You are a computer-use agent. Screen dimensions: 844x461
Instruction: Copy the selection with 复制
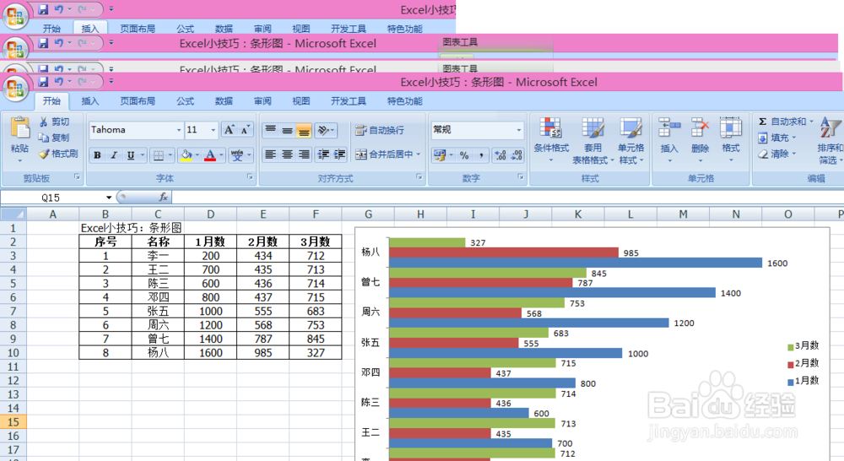click(x=55, y=138)
